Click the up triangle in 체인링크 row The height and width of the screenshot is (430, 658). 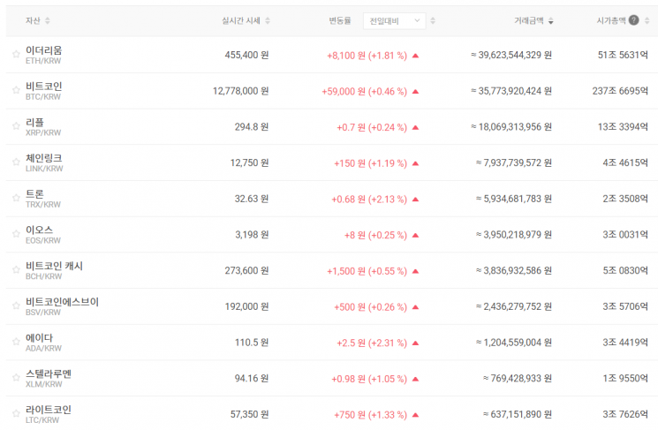point(415,163)
